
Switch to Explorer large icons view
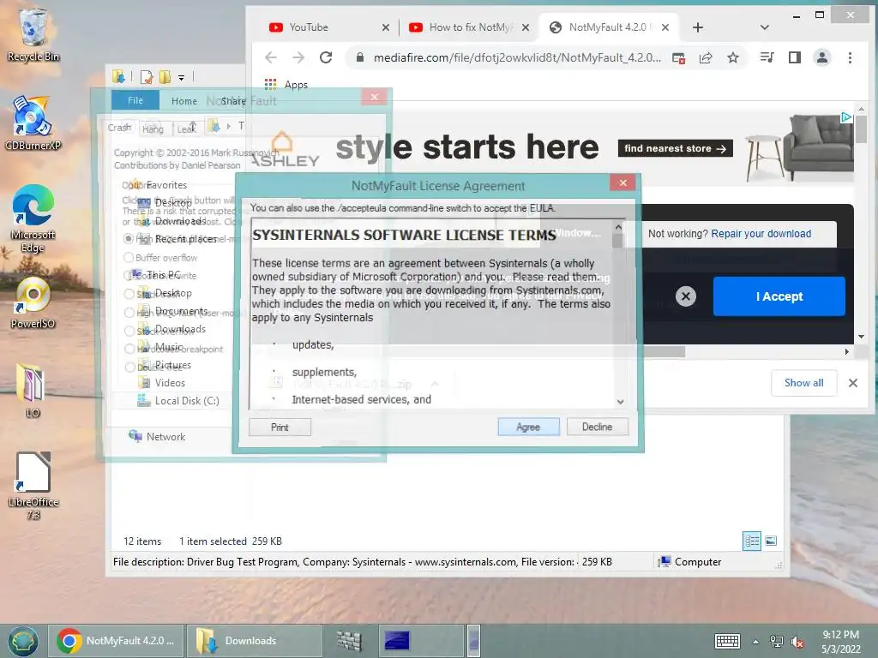click(x=771, y=541)
